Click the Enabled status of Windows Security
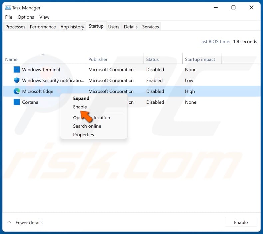This screenshot has width=263, height=234. point(154,80)
